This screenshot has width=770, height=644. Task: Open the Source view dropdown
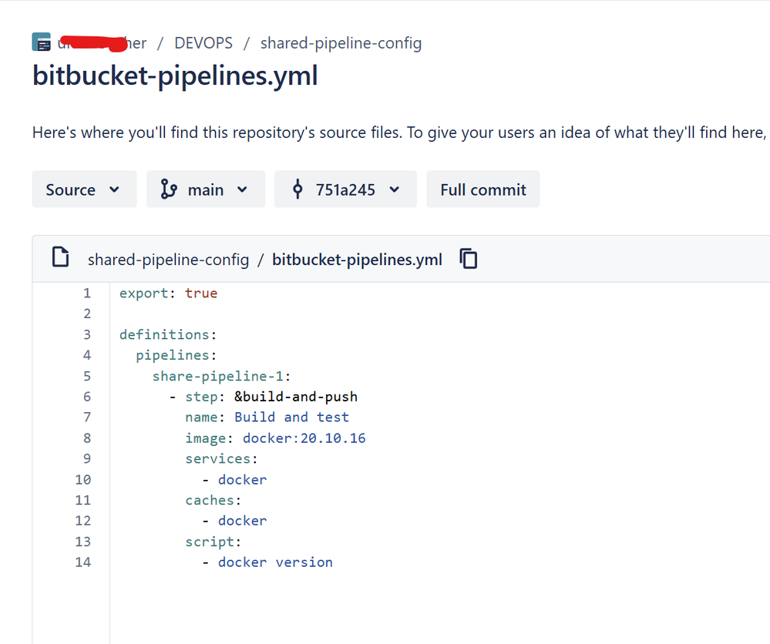(84, 189)
